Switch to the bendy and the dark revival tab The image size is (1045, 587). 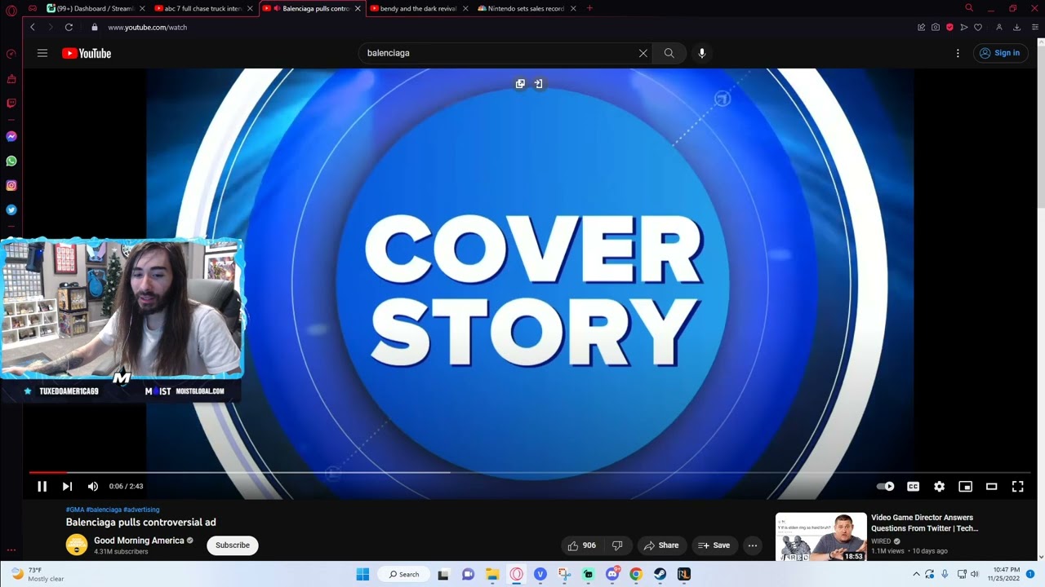coord(417,8)
